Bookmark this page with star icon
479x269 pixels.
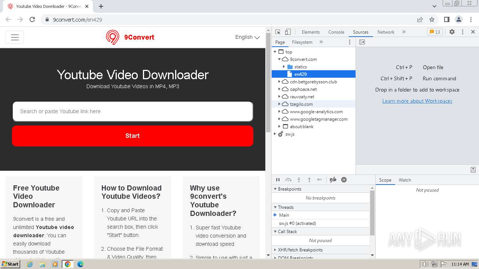pos(432,19)
